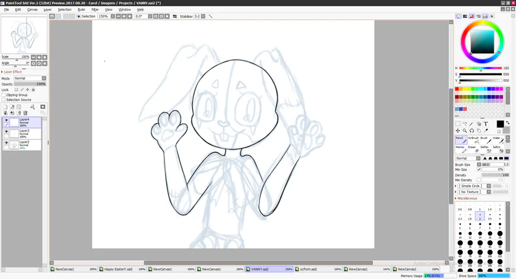Select the Shape tool
Viewport: 516px width, 279px height.
tap(479, 124)
